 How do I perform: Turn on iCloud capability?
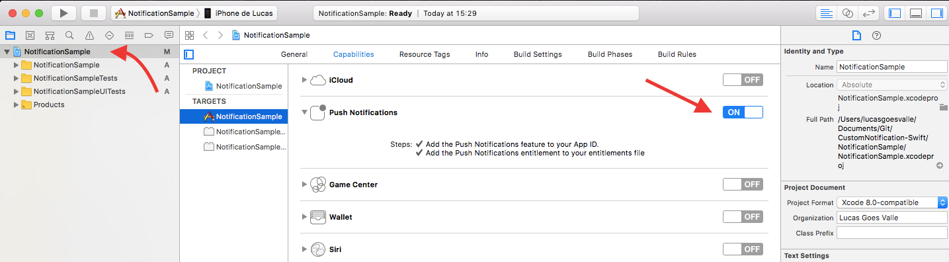(743, 80)
